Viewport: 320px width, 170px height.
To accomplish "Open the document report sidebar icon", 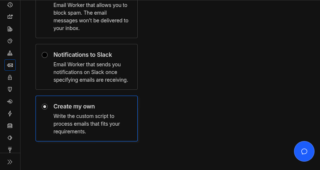I will point(10,29).
